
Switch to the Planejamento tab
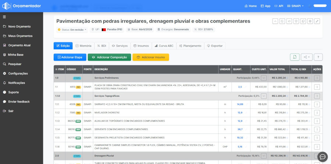[190, 46]
